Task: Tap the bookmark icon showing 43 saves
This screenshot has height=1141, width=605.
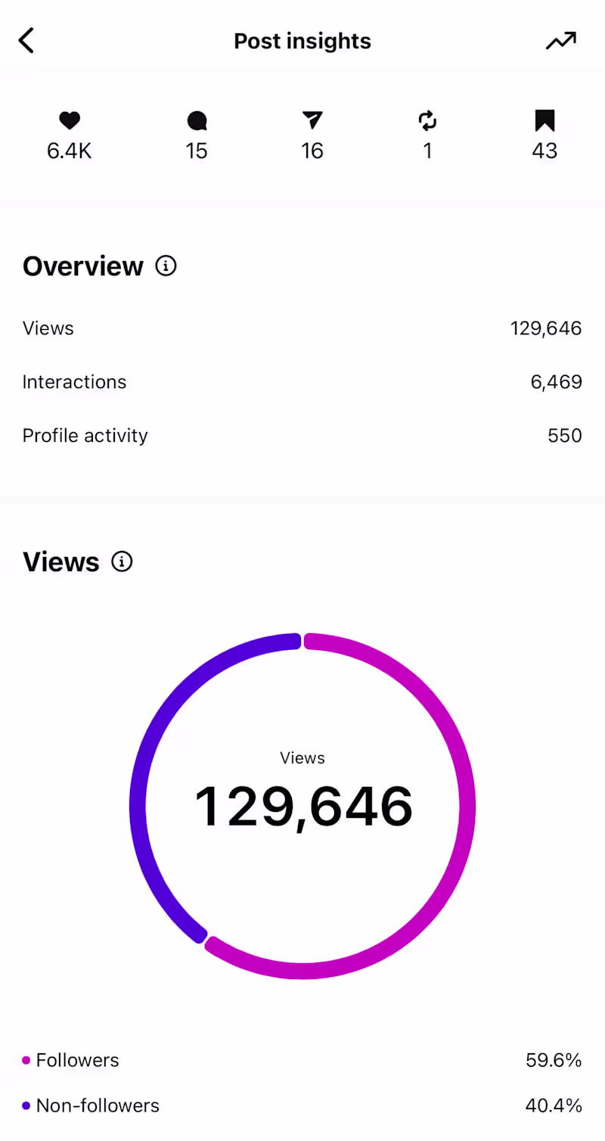Action: click(544, 120)
